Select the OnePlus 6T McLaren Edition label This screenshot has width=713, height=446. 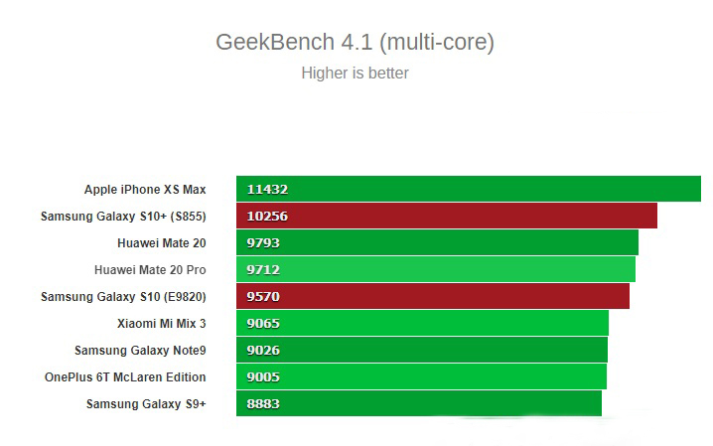click(x=125, y=376)
